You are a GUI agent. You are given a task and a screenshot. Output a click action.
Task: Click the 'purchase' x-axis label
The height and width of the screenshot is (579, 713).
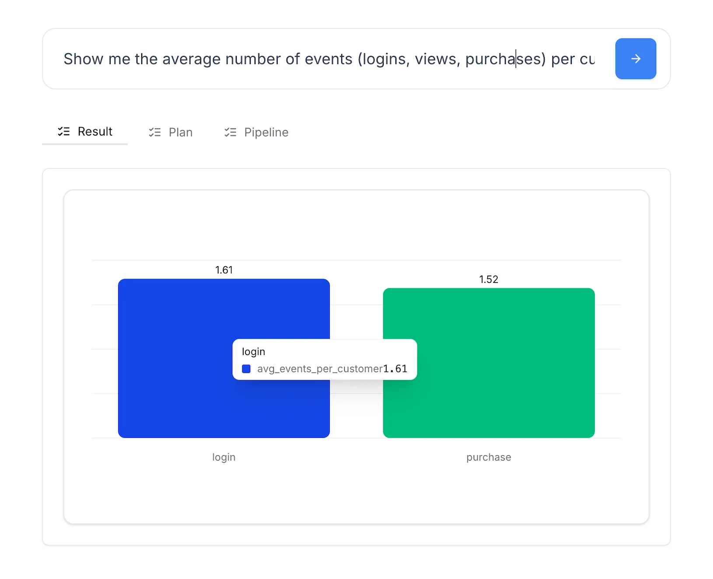click(x=489, y=457)
